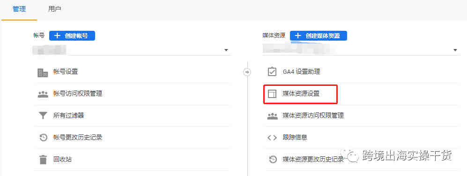Open 帐号设置

pyautogui.click(x=65, y=72)
